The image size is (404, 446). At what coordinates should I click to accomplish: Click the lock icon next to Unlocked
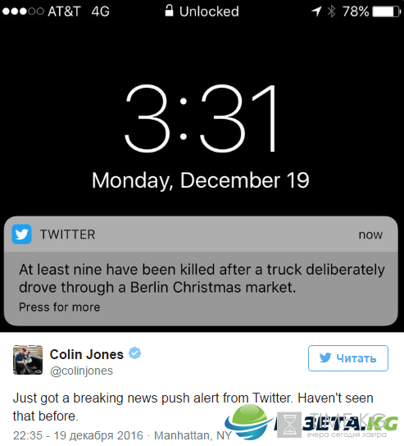pos(169,11)
